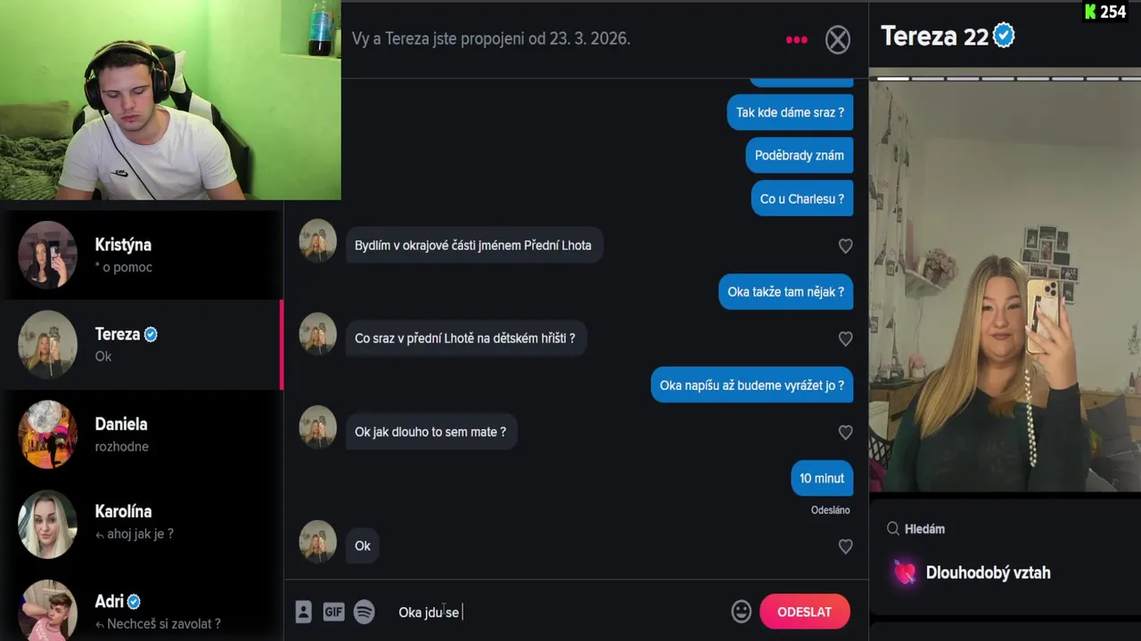Jump to second photo via progress segment
This screenshot has width=1141, height=641.
pos(927,78)
